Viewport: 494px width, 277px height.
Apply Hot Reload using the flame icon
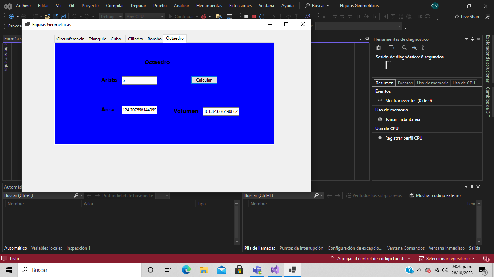coord(204,17)
